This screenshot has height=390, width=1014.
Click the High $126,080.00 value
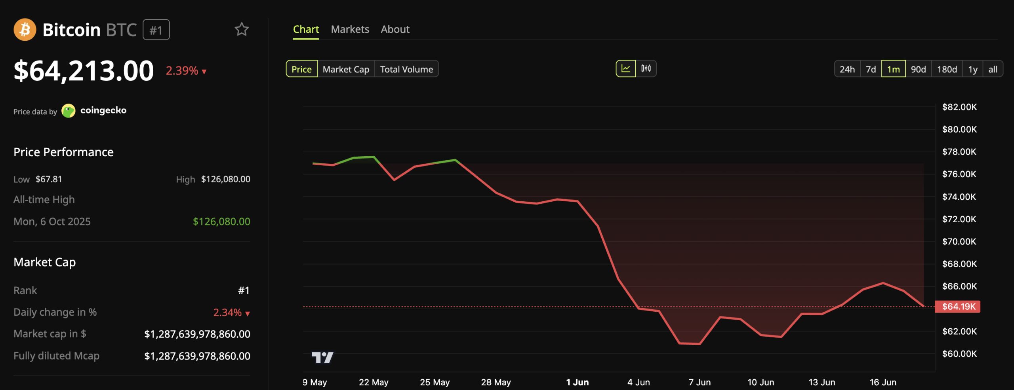225,179
